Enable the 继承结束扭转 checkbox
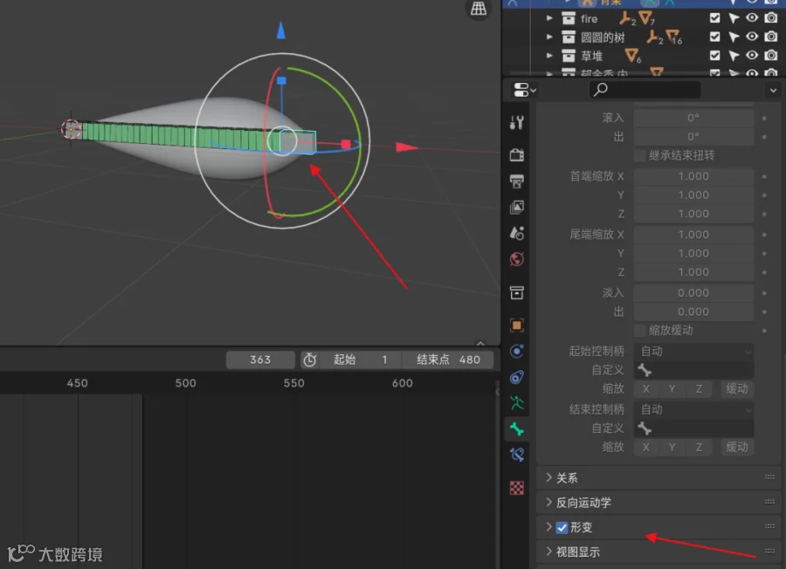This screenshot has width=786, height=569. point(639,155)
